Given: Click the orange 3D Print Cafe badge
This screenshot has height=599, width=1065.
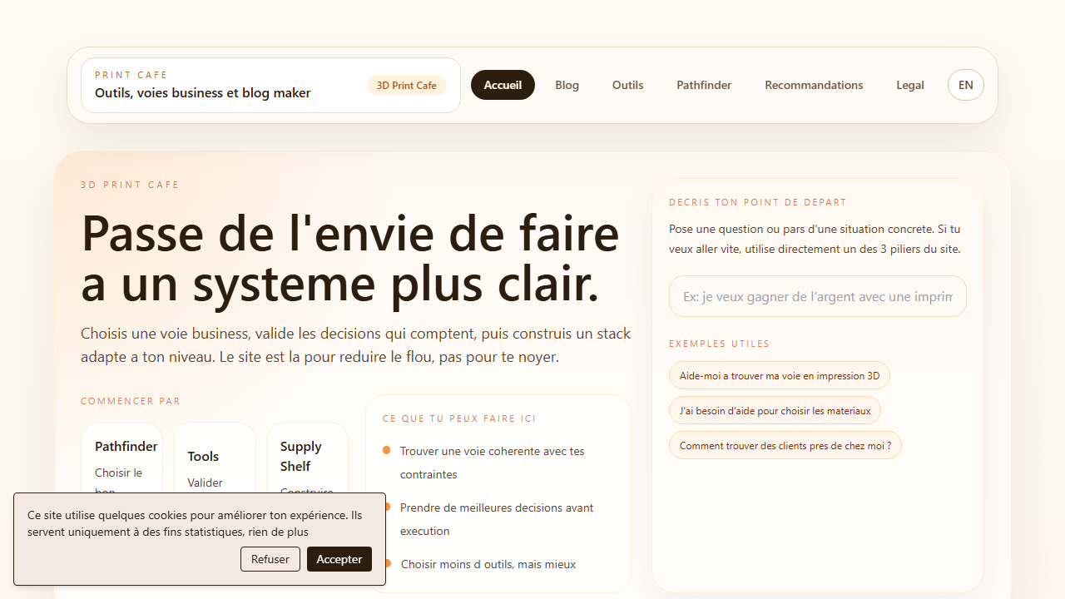Looking at the screenshot, I should (406, 86).
